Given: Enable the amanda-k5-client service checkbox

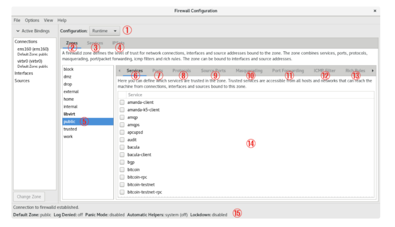Looking at the screenshot, I should (122, 110).
